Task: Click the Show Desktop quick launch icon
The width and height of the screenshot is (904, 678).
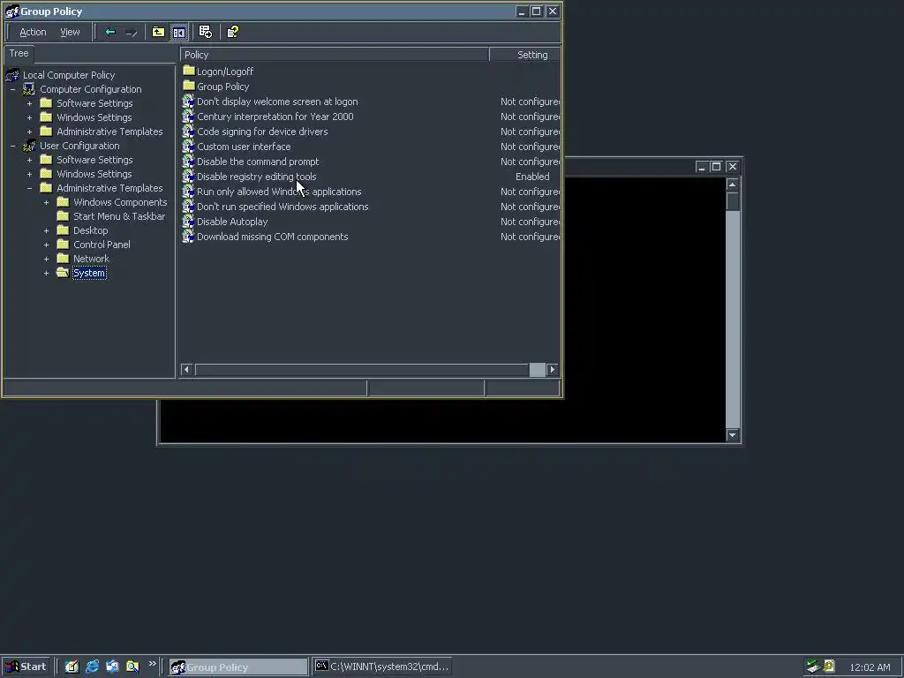Action: 72,667
